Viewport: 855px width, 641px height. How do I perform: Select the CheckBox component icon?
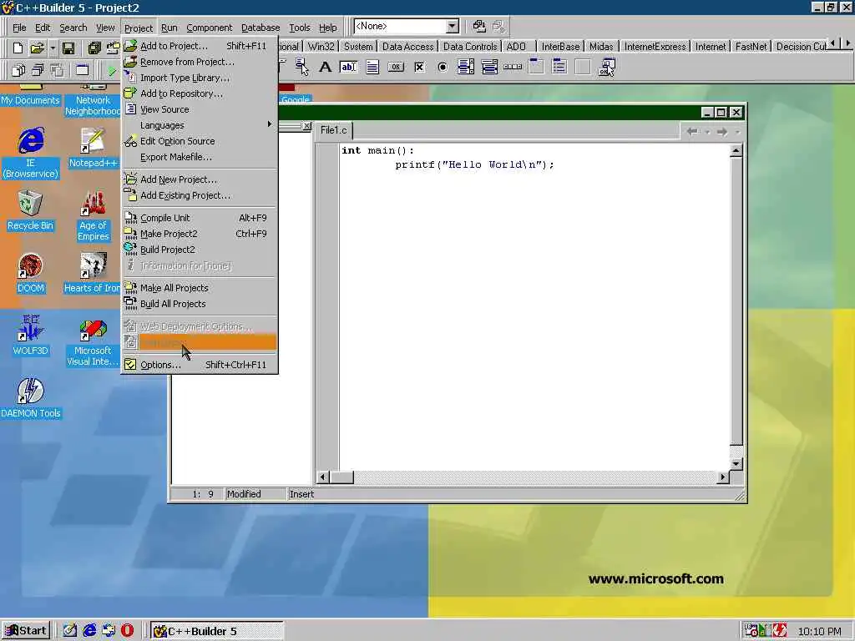[419, 67]
